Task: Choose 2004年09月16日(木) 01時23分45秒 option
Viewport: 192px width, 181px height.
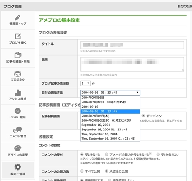Action: tap(110, 120)
